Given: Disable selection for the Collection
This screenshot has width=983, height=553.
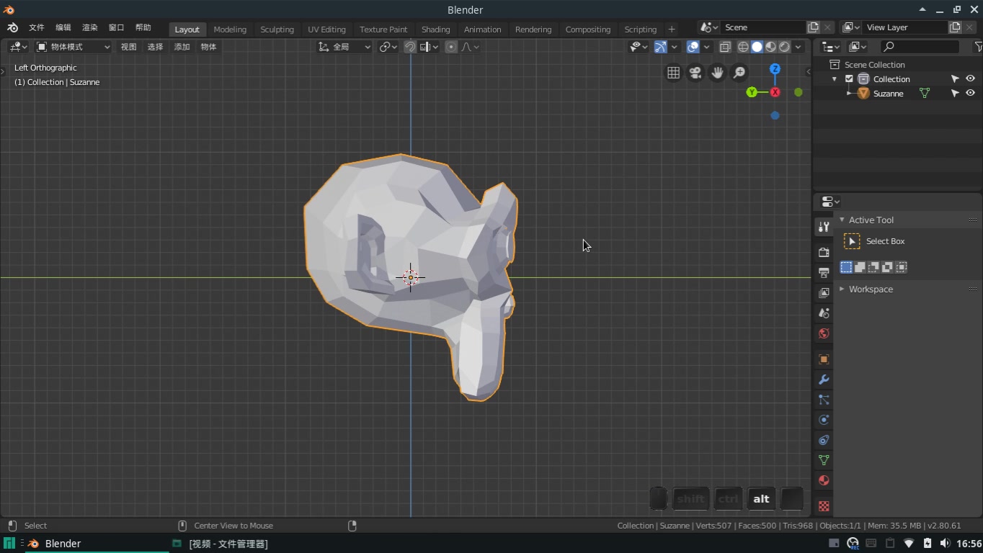Looking at the screenshot, I should (x=955, y=79).
